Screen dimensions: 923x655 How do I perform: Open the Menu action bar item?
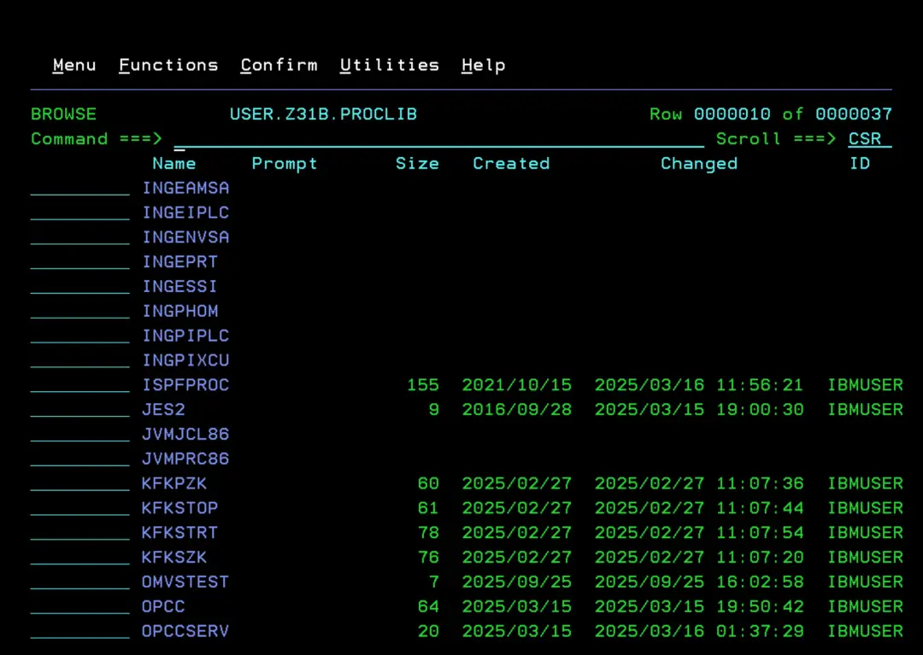point(74,65)
